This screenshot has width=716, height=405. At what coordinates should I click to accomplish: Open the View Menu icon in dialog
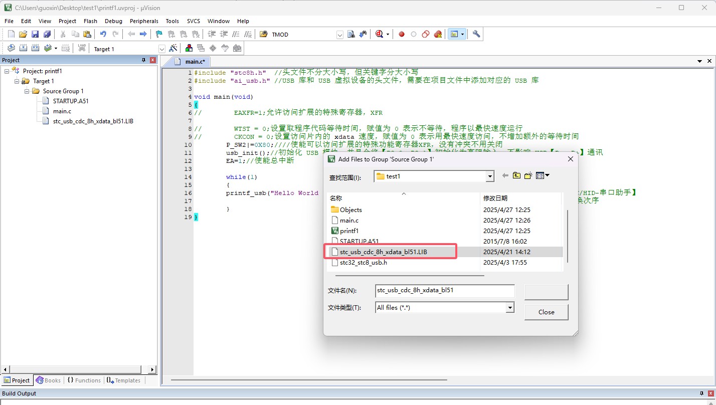[543, 175]
